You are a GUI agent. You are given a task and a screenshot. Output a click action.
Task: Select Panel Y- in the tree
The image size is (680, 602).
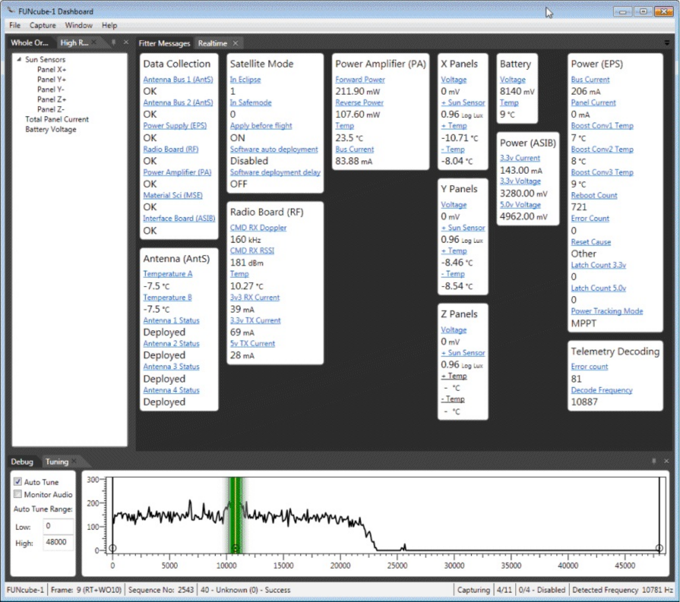(51, 89)
